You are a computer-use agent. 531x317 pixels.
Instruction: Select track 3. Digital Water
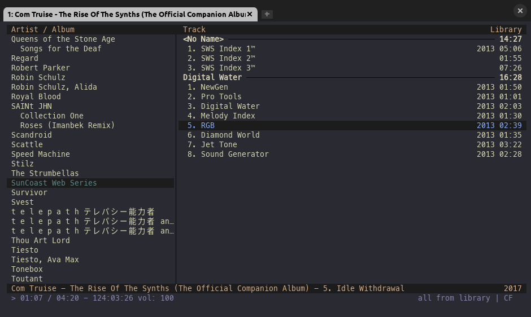352,106
